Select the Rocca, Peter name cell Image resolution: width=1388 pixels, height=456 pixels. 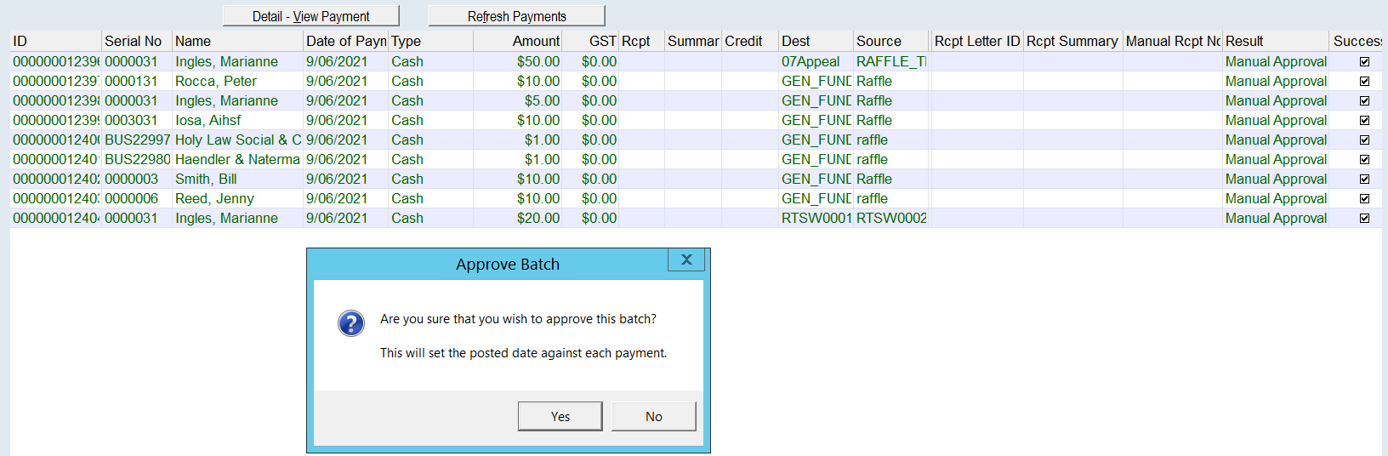coord(237,81)
